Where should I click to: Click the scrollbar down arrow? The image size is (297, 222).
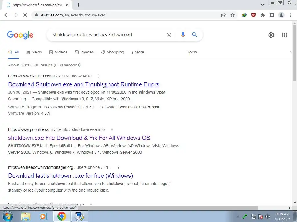[294, 203]
